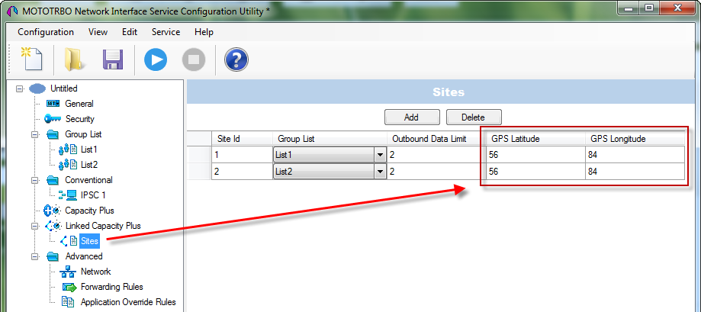Viewport: 701px width, 312px height.
Task: Edit Outbound Data Limit for site 1
Action: pos(436,155)
